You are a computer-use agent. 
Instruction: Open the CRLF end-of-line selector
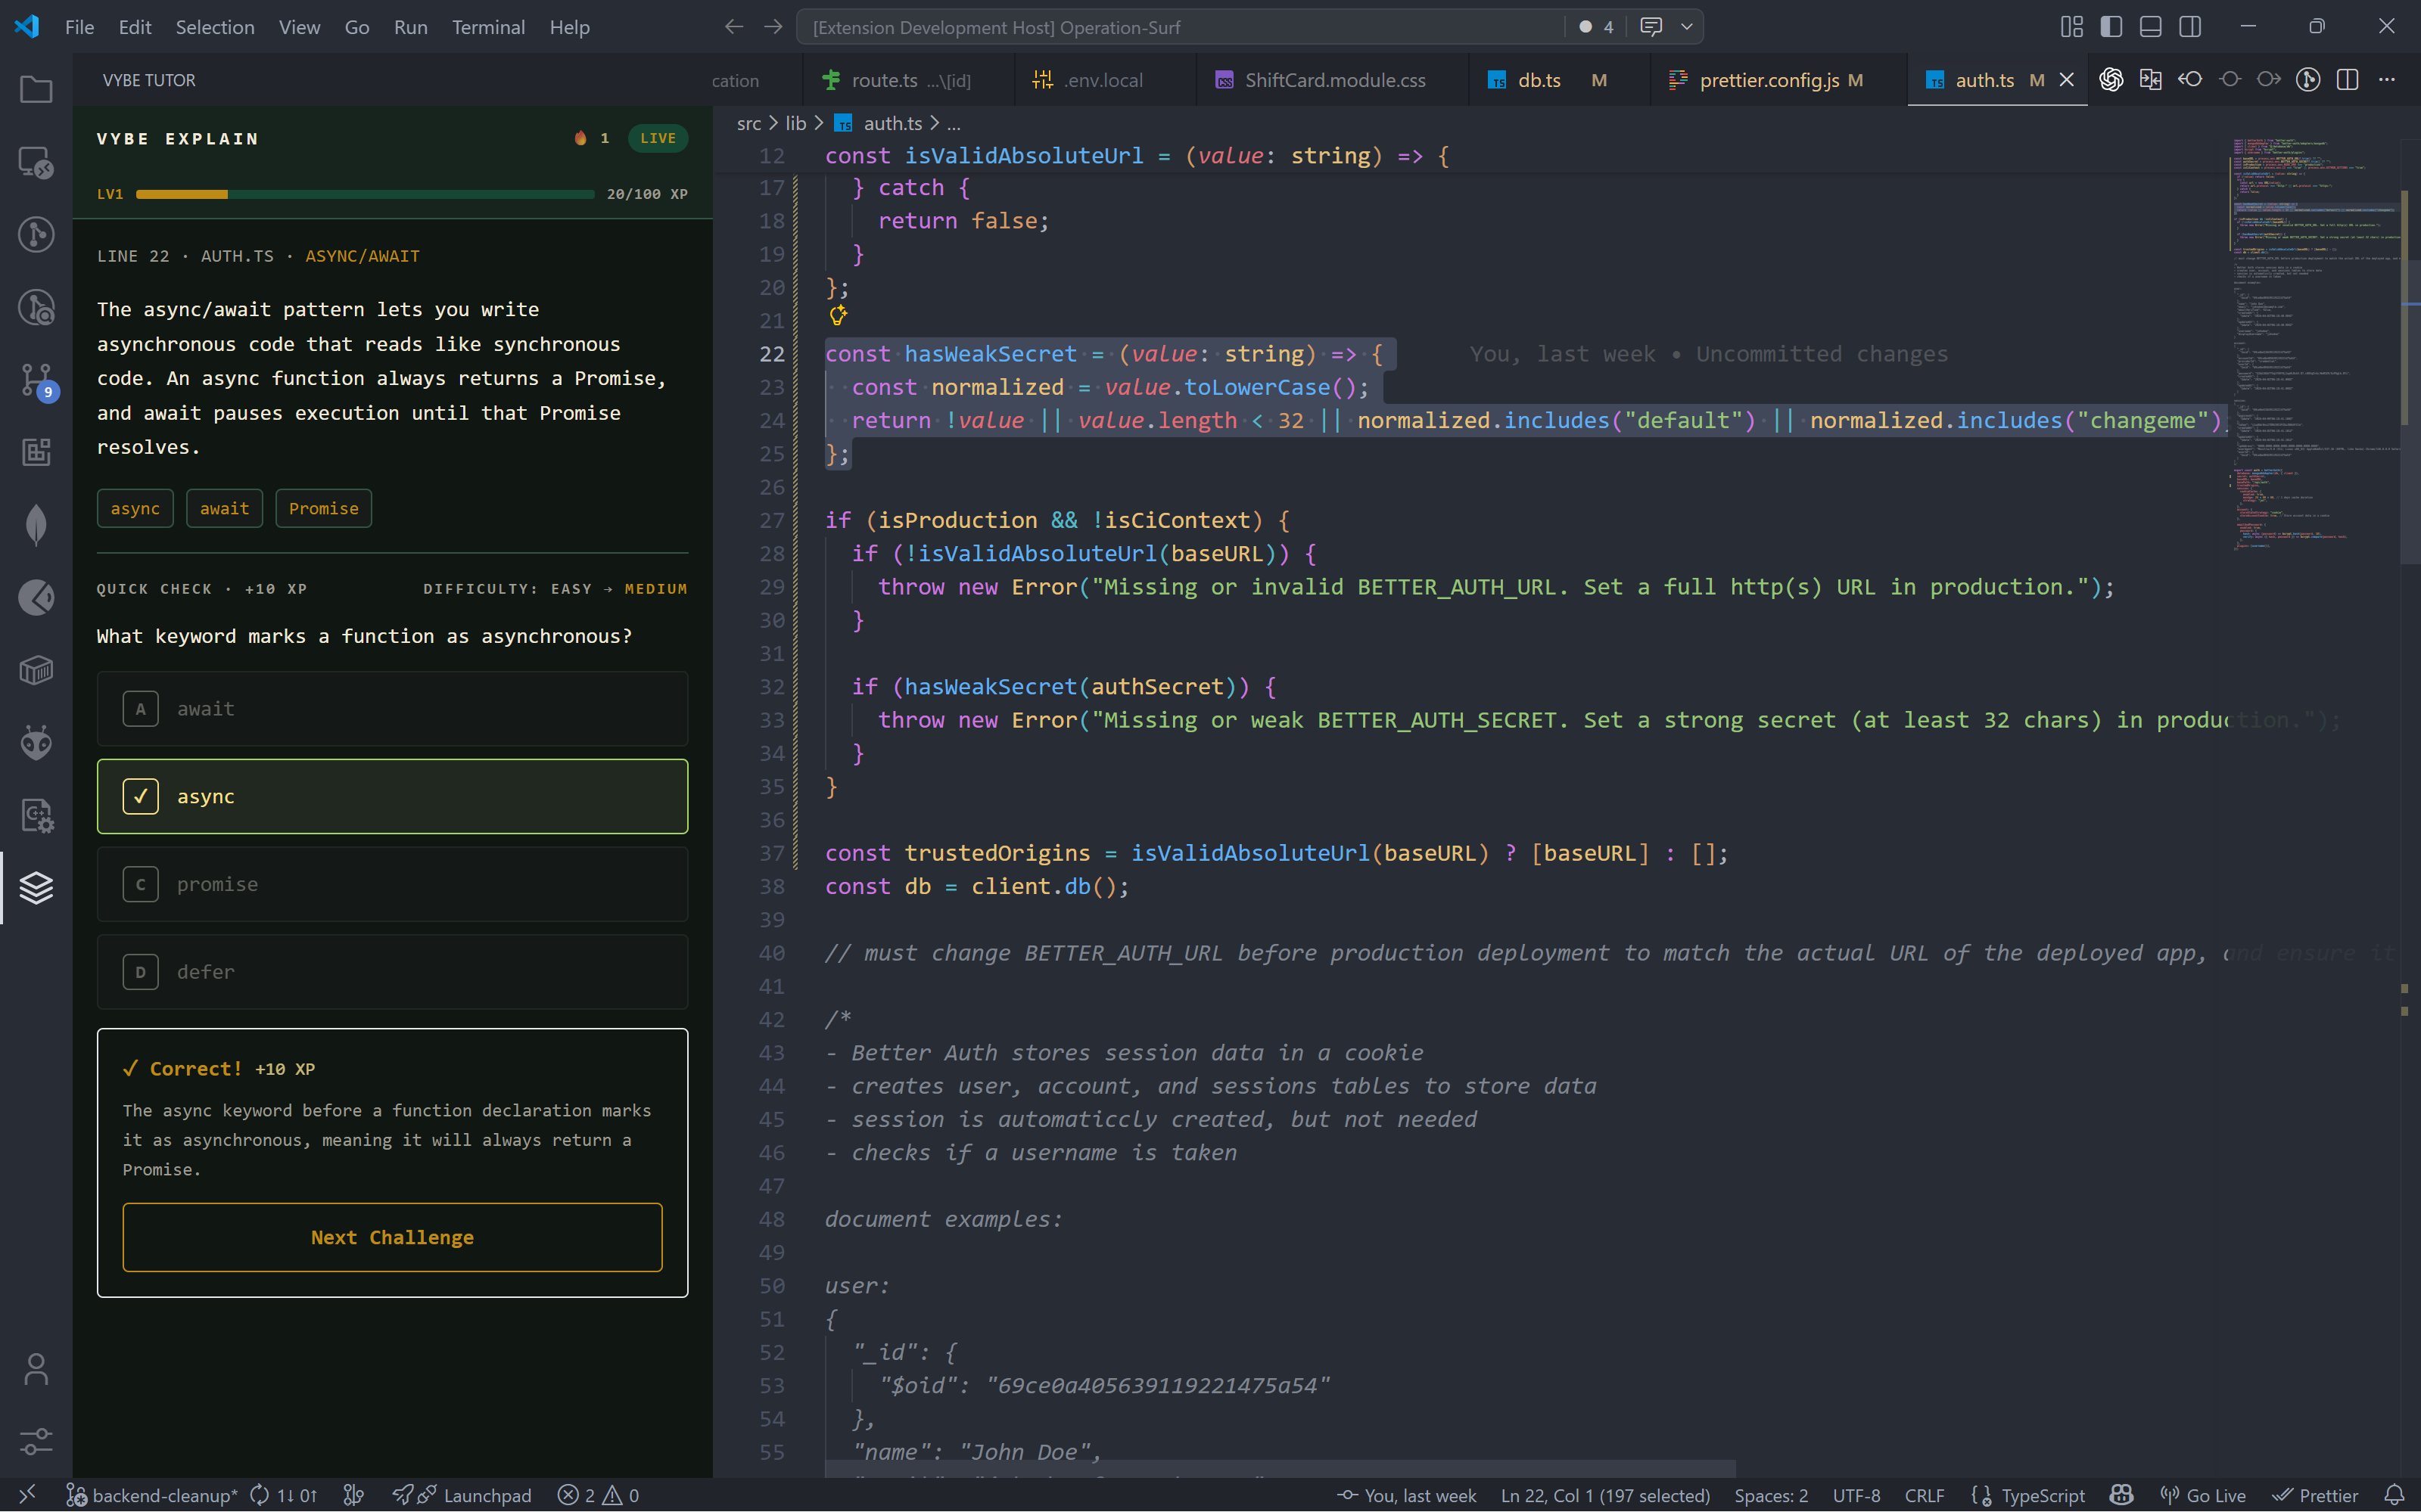pyautogui.click(x=1924, y=1495)
